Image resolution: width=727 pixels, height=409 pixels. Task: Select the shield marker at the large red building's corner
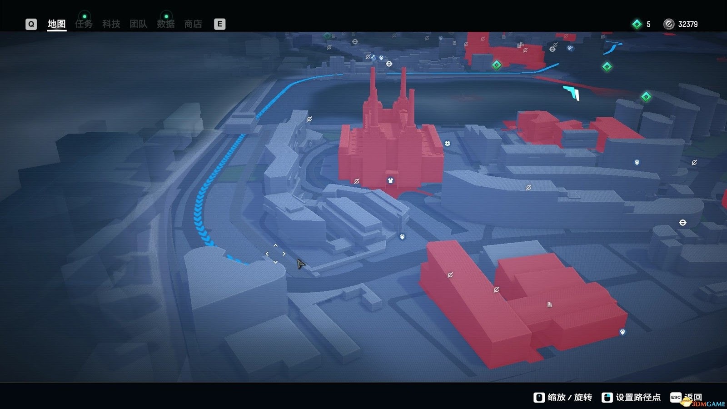click(x=622, y=332)
